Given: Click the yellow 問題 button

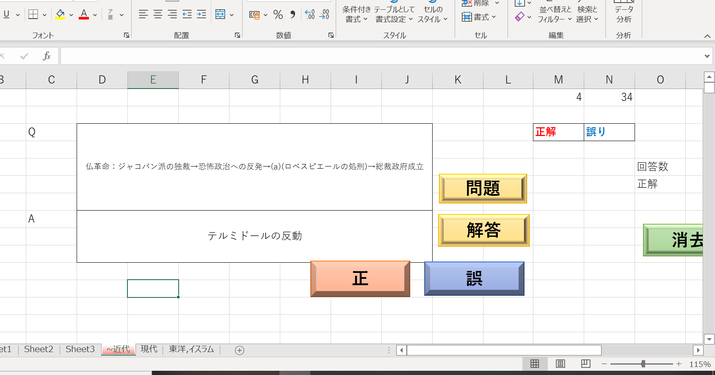Looking at the screenshot, I should point(483,188).
